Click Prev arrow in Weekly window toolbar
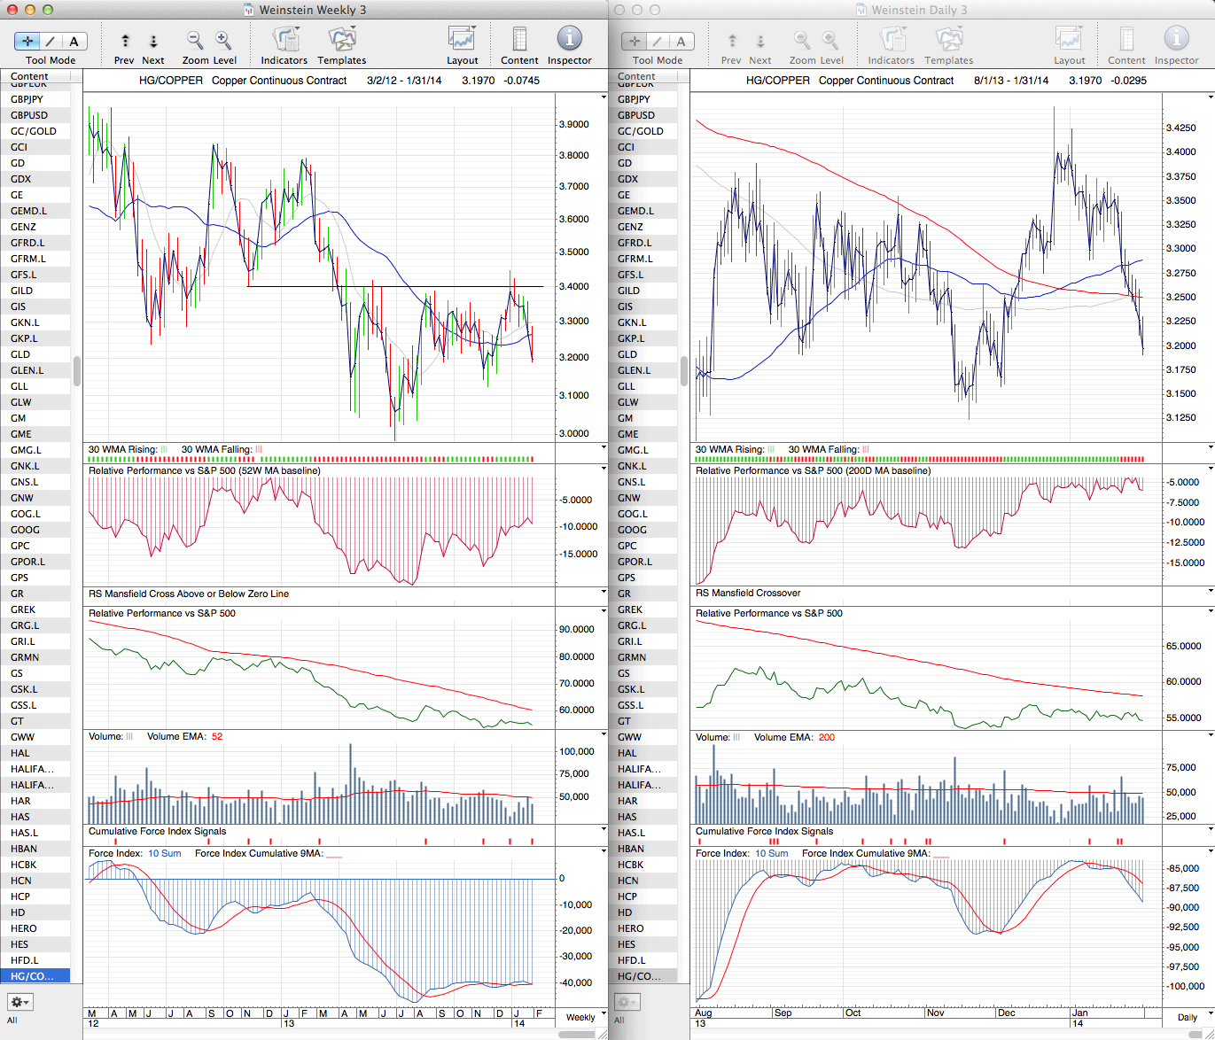 [125, 41]
